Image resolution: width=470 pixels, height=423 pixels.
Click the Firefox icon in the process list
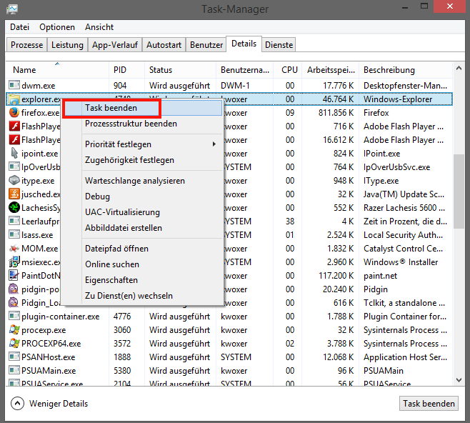point(14,113)
